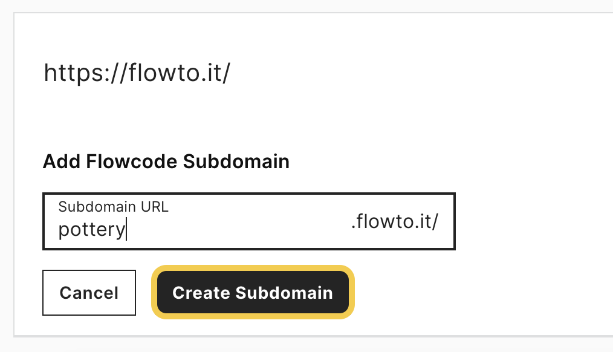Click the 'pottery' text in the field
Screen dimensions: 613x352
coord(92,230)
